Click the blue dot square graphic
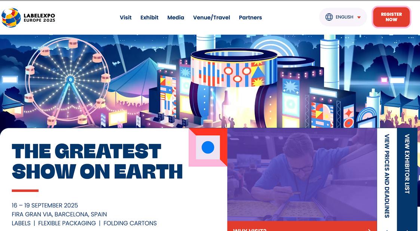The width and height of the screenshot is (420, 231). tap(208, 147)
